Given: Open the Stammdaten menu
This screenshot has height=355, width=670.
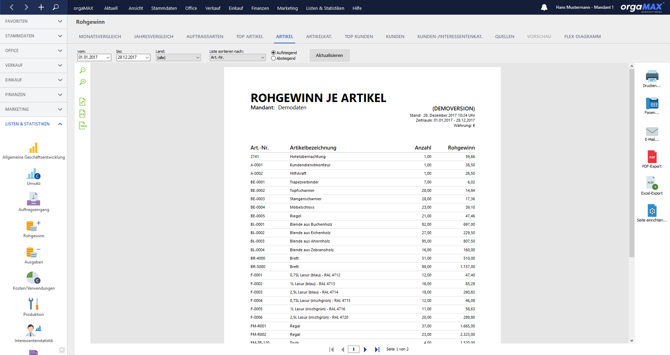Looking at the screenshot, I should pos(164,8).
